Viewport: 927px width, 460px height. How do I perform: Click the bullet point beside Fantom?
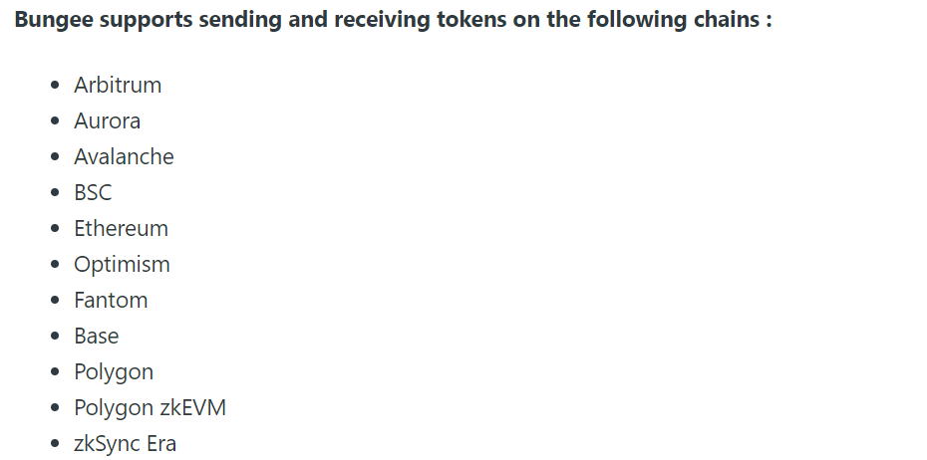coord(56,300)
